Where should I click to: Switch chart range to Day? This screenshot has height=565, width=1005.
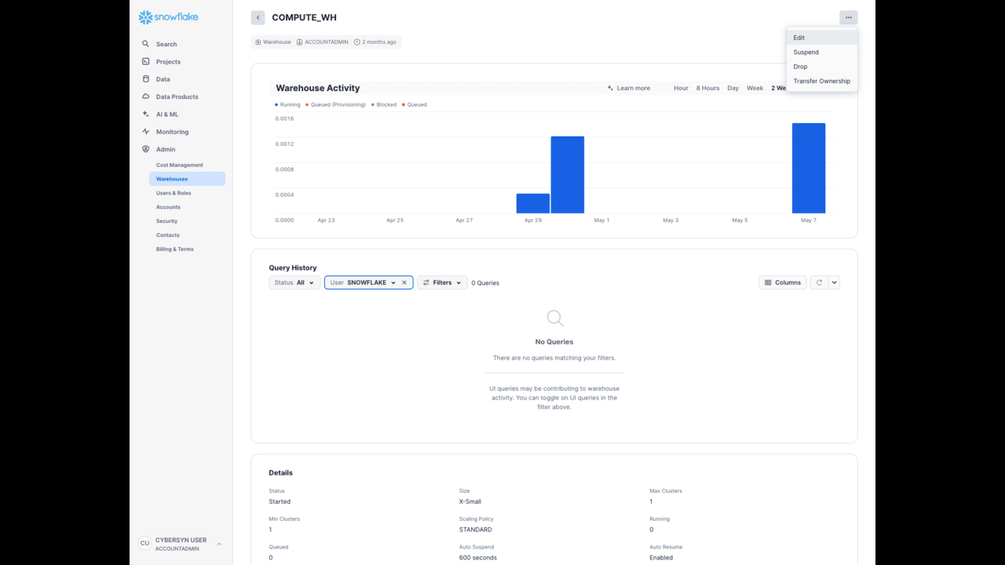point(733,88)
